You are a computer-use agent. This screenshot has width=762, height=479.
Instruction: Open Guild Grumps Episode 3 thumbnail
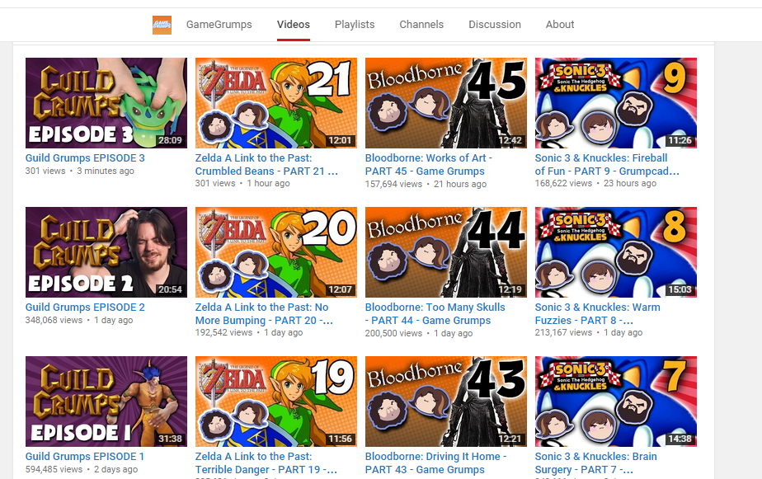tap(106, 103)
